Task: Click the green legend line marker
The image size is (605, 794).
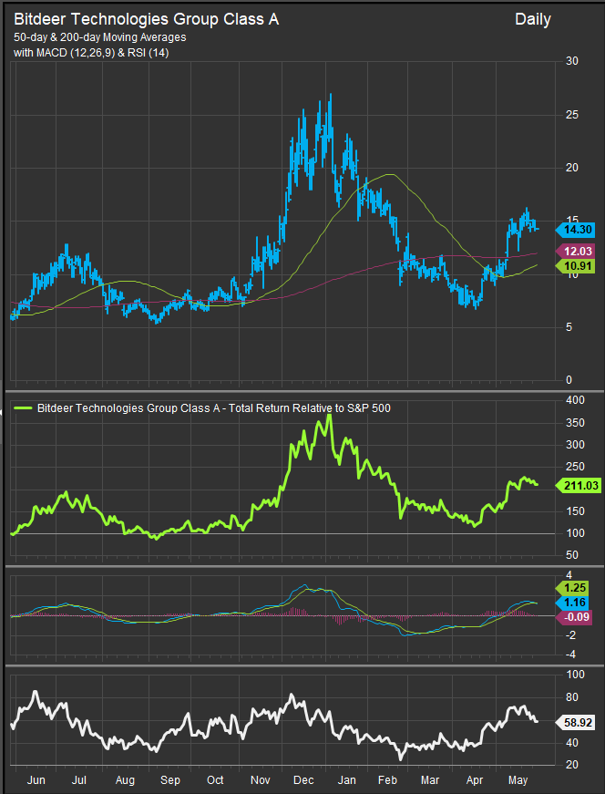Action: click(22, 407)
